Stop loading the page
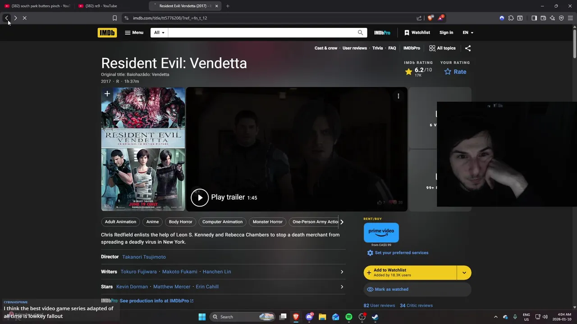 24,18
